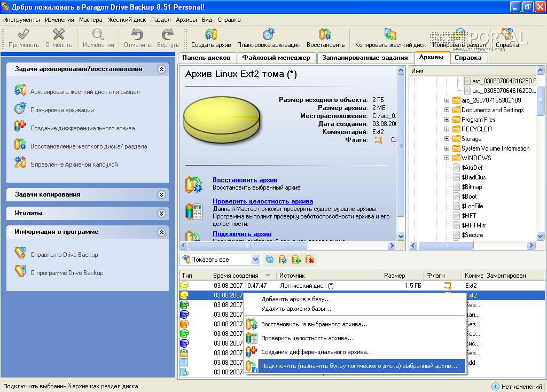Open Управление Архивной капсулой
547x392 pixels.
pos(74,164)
